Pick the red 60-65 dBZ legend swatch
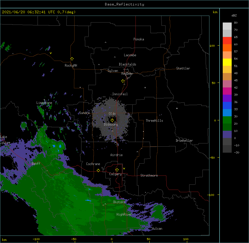 227,41
